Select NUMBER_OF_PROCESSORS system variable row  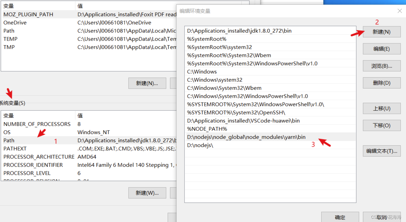(89, 124)
